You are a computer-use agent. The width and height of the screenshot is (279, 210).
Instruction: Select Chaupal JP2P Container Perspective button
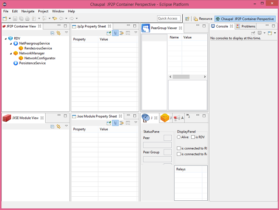(245, 19)
